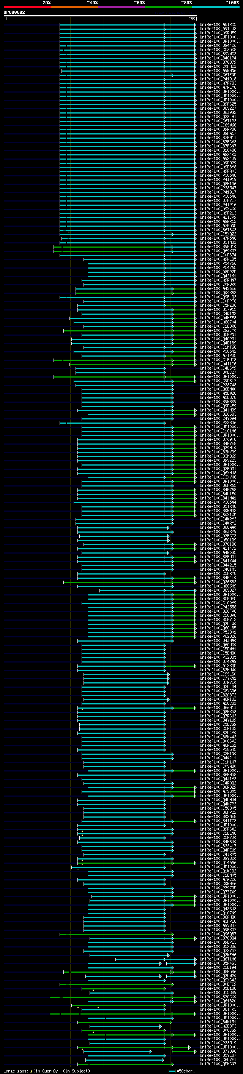
Task: Select hit label UniRef100_A2ICP9
Action: tap(218, 217)
